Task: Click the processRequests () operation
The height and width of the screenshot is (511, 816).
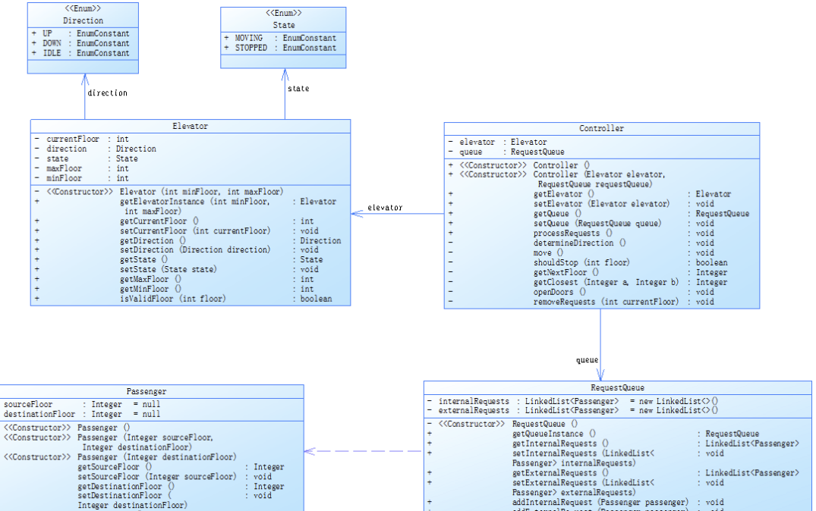Action: (581, 234)
